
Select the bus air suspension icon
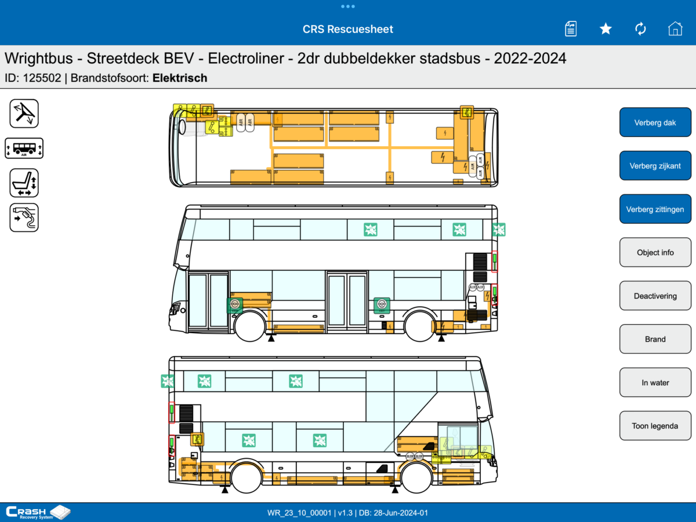point(24,148)
